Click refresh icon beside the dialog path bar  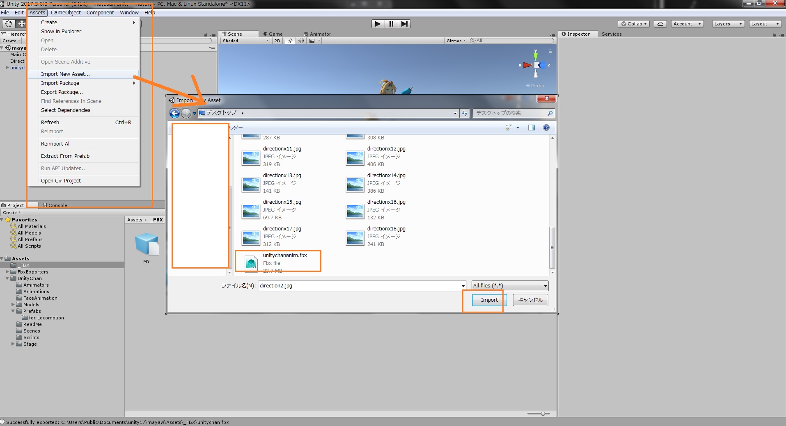coord(465,113)
